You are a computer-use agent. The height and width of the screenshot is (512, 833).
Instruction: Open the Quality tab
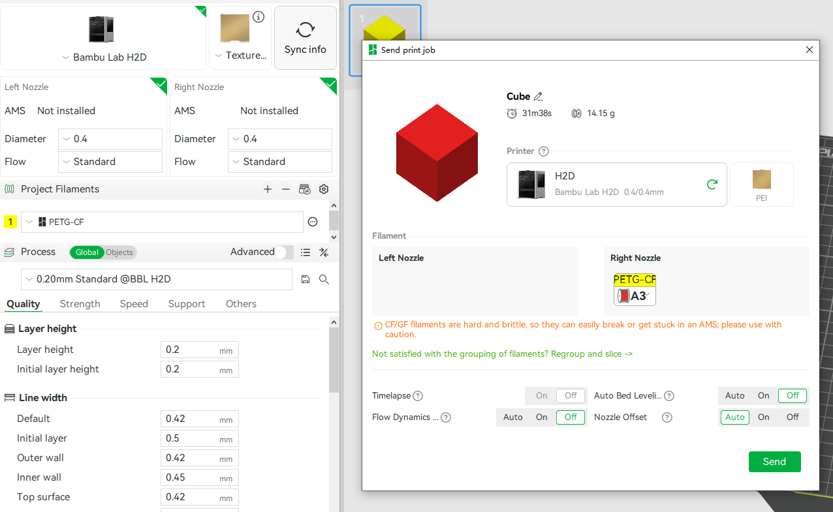click(24, 304)
